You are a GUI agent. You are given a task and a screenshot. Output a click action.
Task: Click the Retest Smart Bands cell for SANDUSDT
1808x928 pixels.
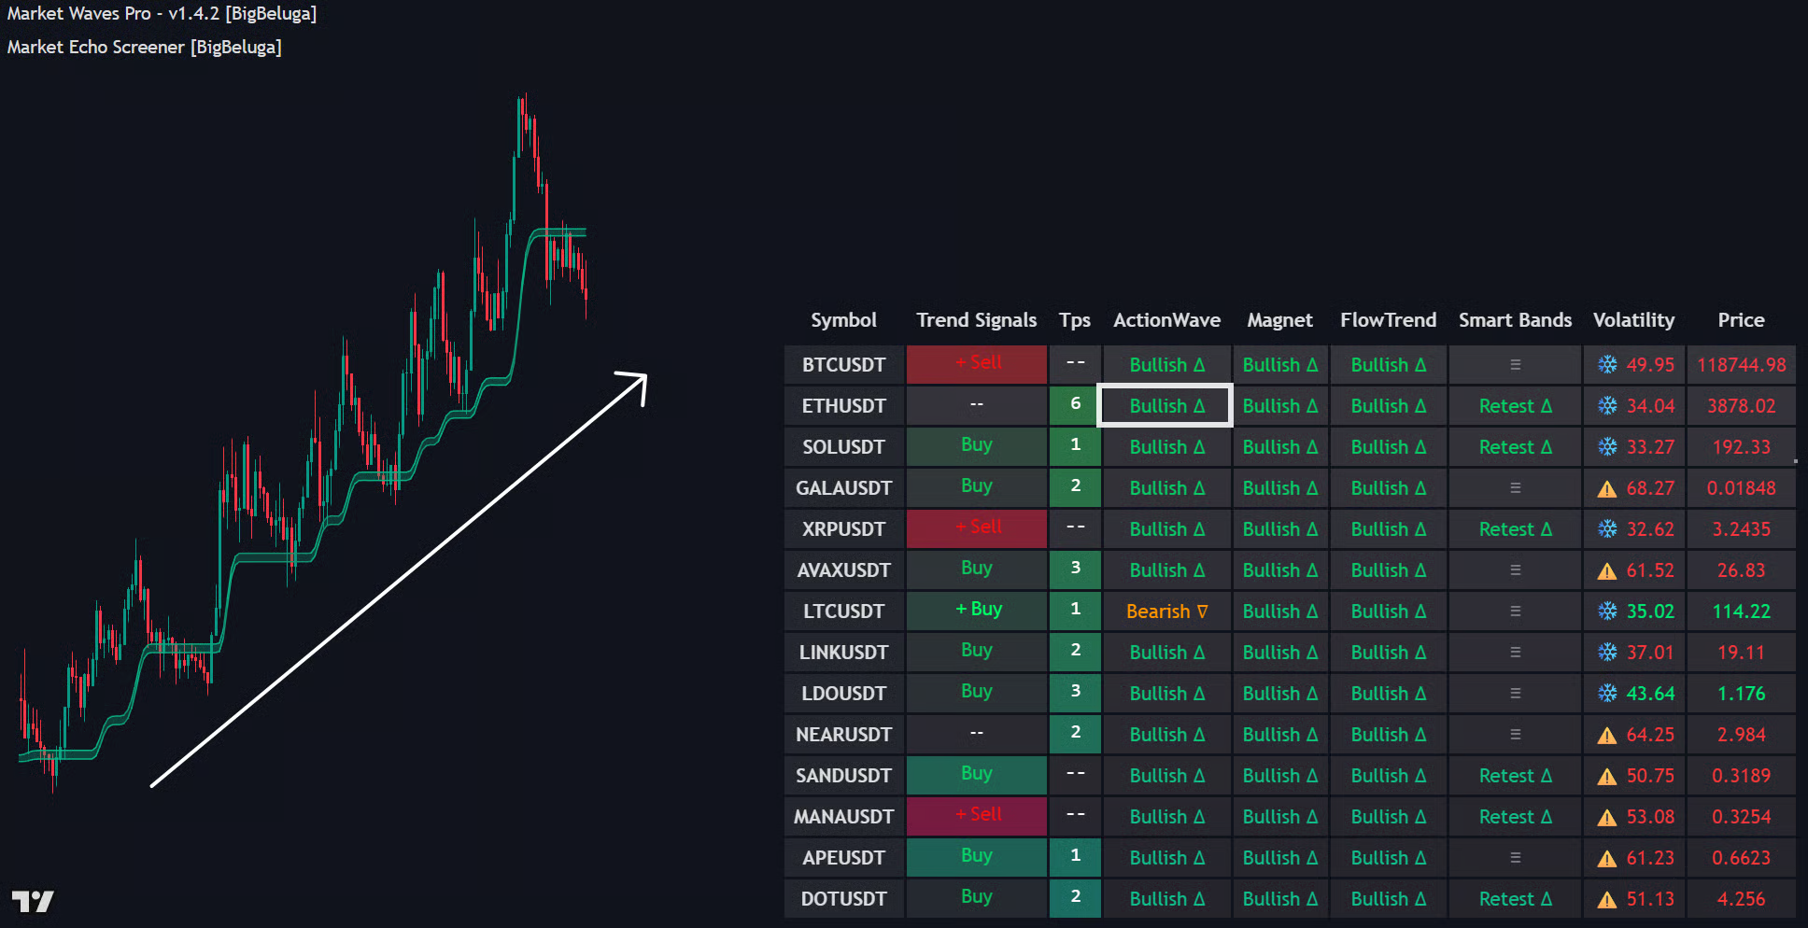tap(1515, 776)
